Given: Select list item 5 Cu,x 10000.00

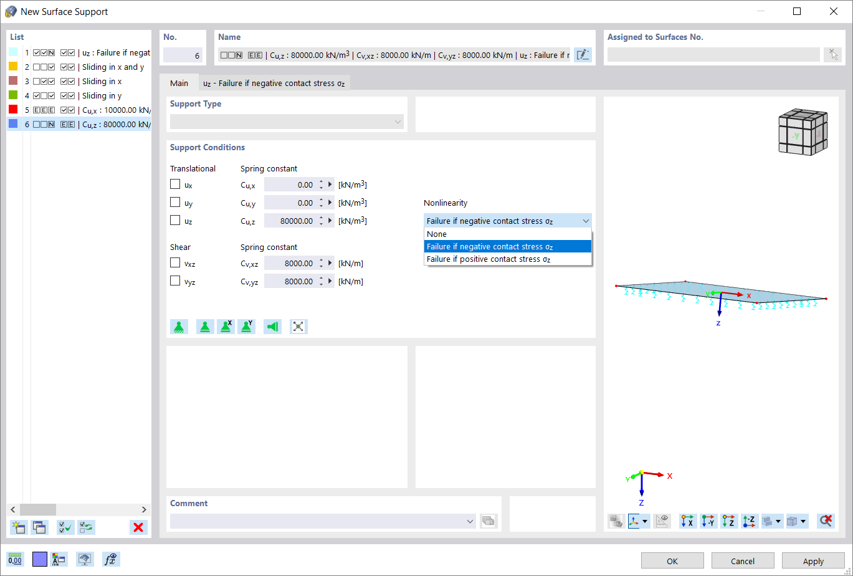Looking at the screenshot, I should (79, 110).
